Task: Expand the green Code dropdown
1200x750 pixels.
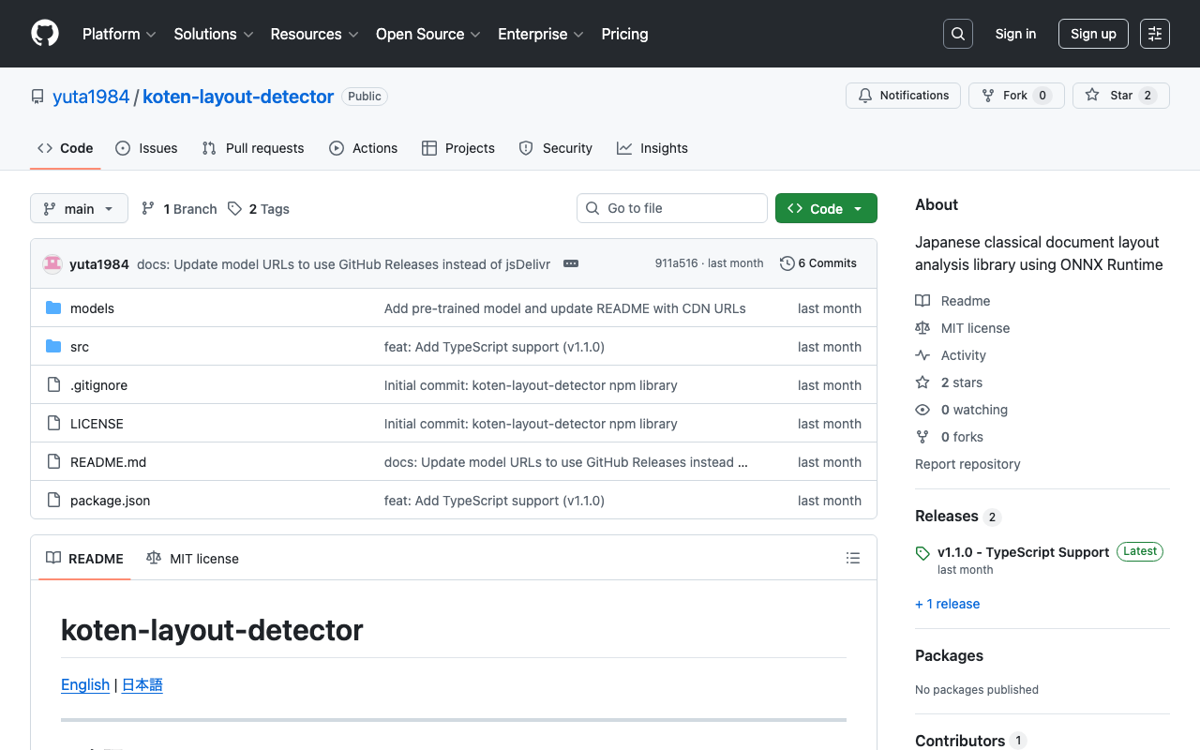Action: [825, 208]
